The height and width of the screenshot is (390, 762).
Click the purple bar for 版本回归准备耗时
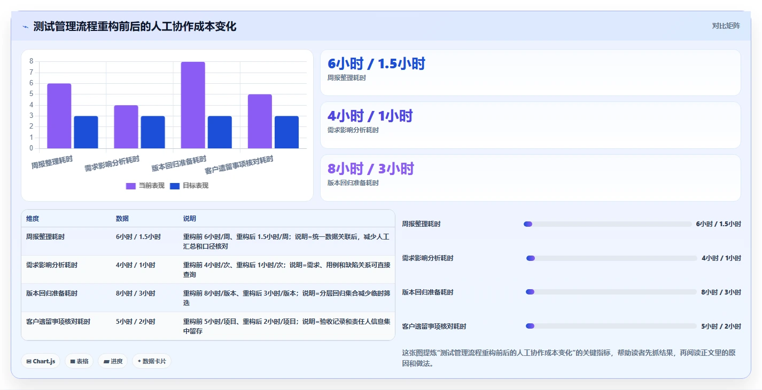click(193, 105)
